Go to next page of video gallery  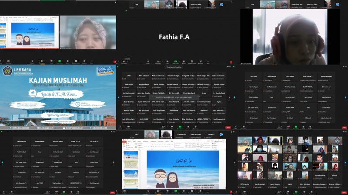click(345, 162)
